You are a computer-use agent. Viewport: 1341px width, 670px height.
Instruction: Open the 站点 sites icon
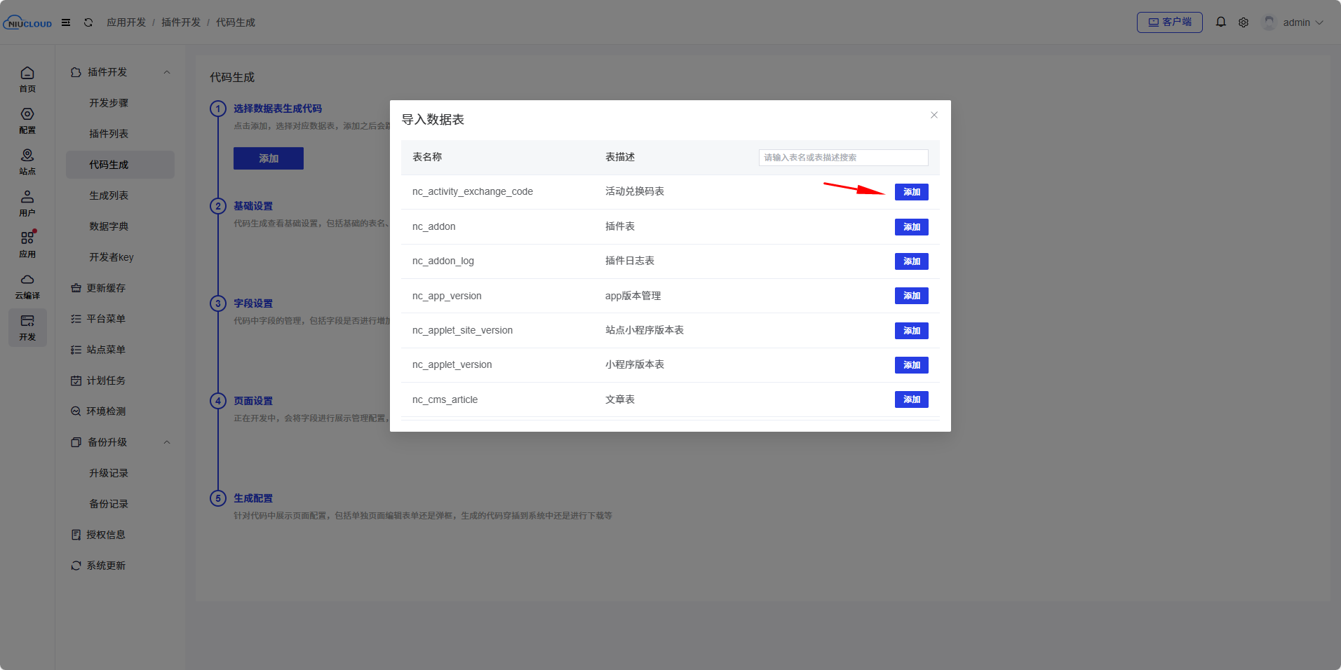pos(27,162)
